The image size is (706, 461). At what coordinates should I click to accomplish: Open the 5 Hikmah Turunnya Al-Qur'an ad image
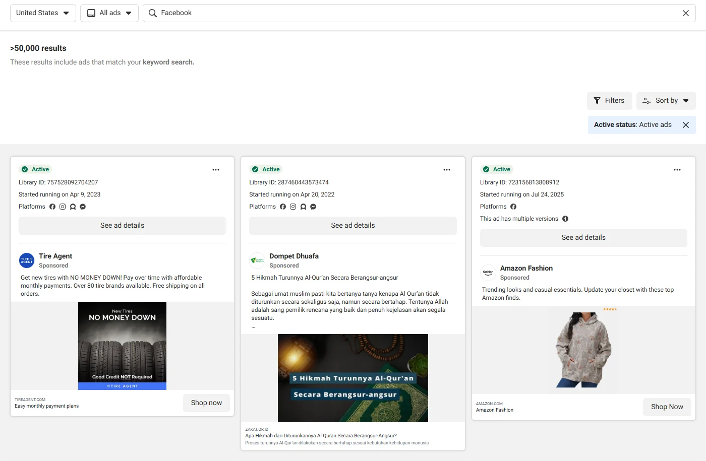[x=353, y=378]
